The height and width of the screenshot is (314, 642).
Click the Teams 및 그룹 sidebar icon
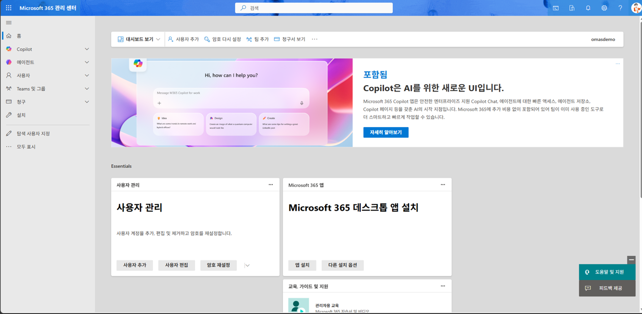coord(9,89)
